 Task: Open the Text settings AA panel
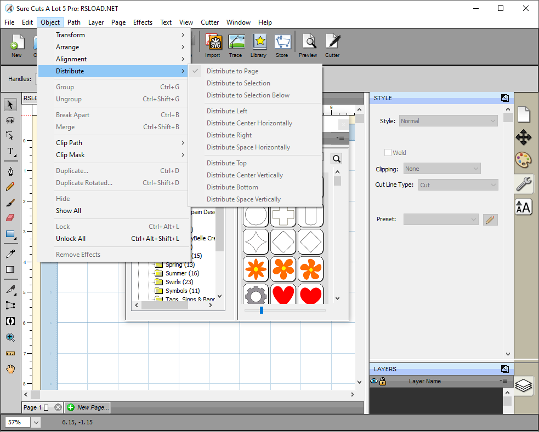[x=524, y=207]
